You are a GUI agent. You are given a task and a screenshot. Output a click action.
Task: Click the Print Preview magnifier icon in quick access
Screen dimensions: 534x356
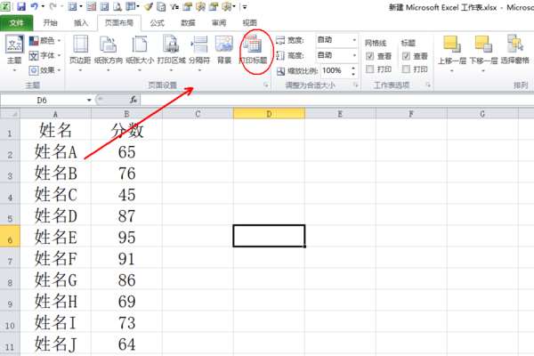coord(117,6)
